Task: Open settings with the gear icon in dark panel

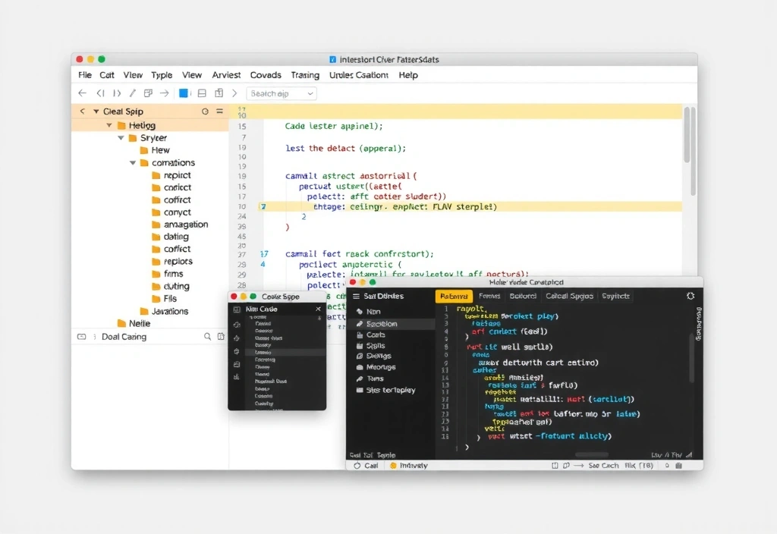Action: (690, 297)
